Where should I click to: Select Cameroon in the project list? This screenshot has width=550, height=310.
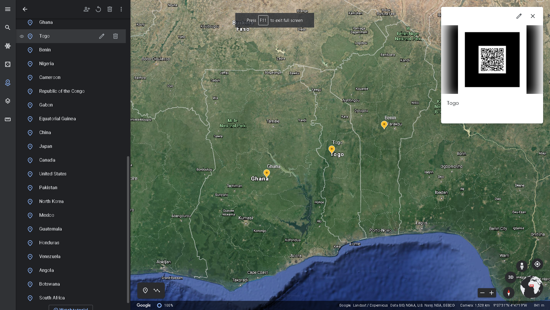(71, 77)
